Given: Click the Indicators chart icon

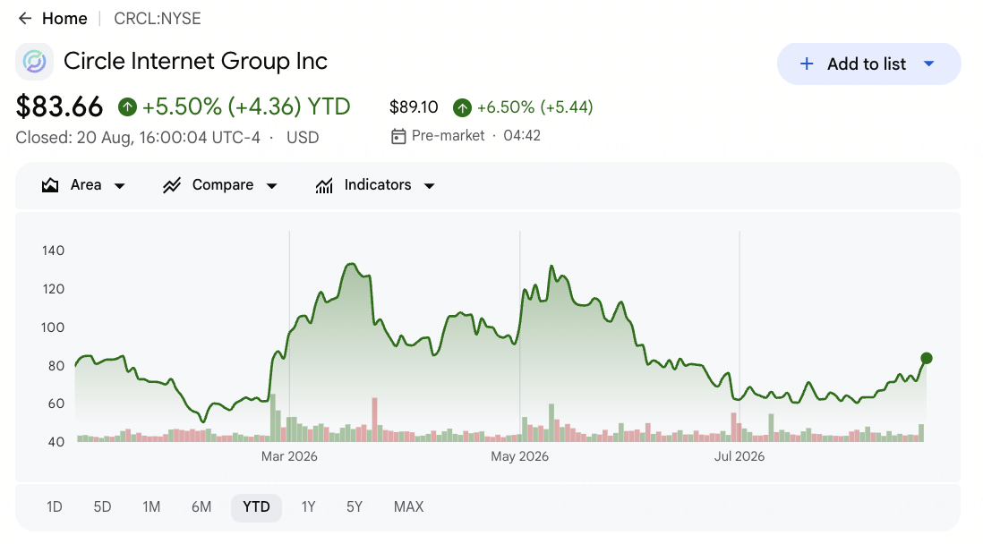Looking at the screenshot, I should point(324,185).
